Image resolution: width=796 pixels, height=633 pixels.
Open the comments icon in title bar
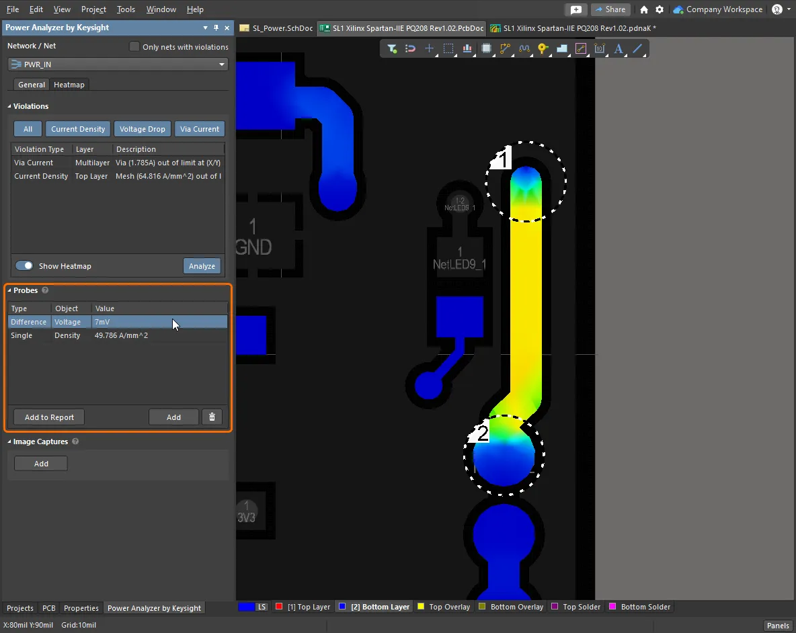pyautogui.click(x=575, y=9)
